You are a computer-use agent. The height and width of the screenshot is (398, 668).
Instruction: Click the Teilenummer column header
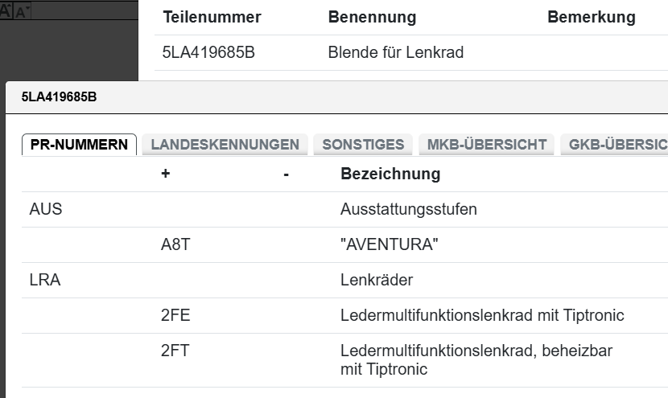pyautogui.click(x=212, y=17)
